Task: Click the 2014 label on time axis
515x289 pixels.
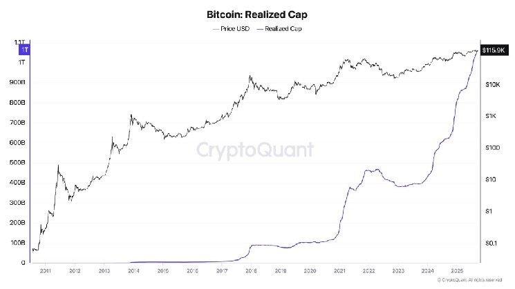Action: [x=133, y=272]
